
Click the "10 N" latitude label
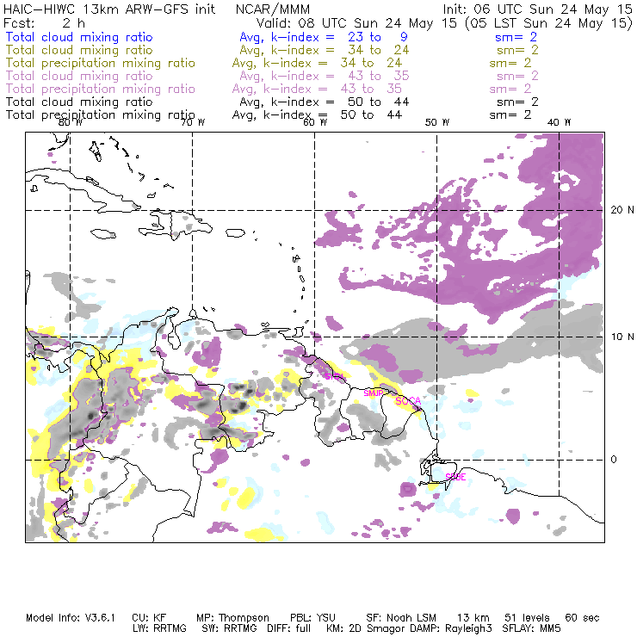tap(622, 337)
